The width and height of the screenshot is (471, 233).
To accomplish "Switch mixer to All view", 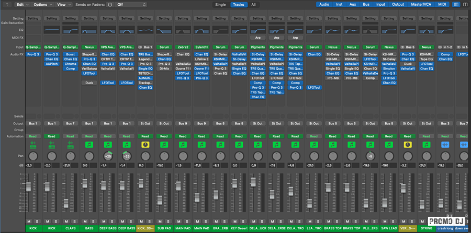I will [x=253, y=4].
